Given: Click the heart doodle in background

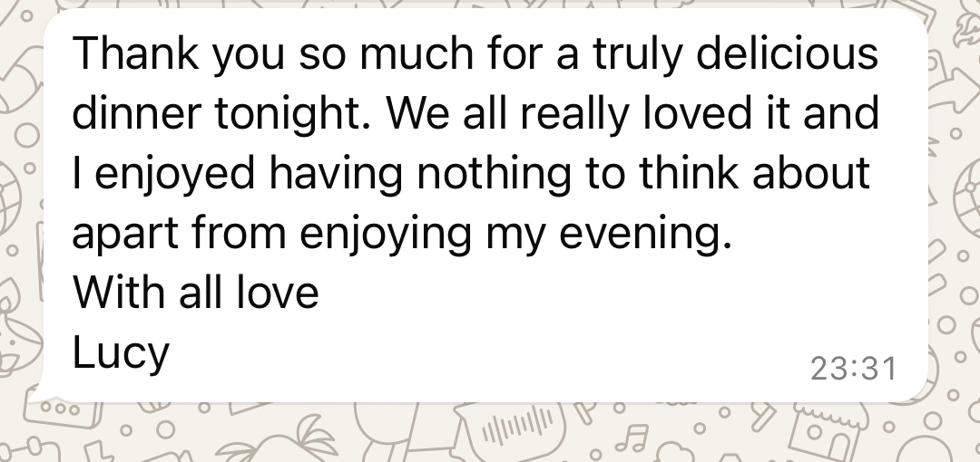Looking at the screenshot, I should pos(671,452).
